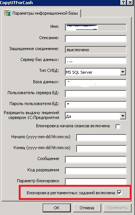Click the Сервер баз данных field
The width and height of the screenshot is (135, 215).
[x=96, y=61]
